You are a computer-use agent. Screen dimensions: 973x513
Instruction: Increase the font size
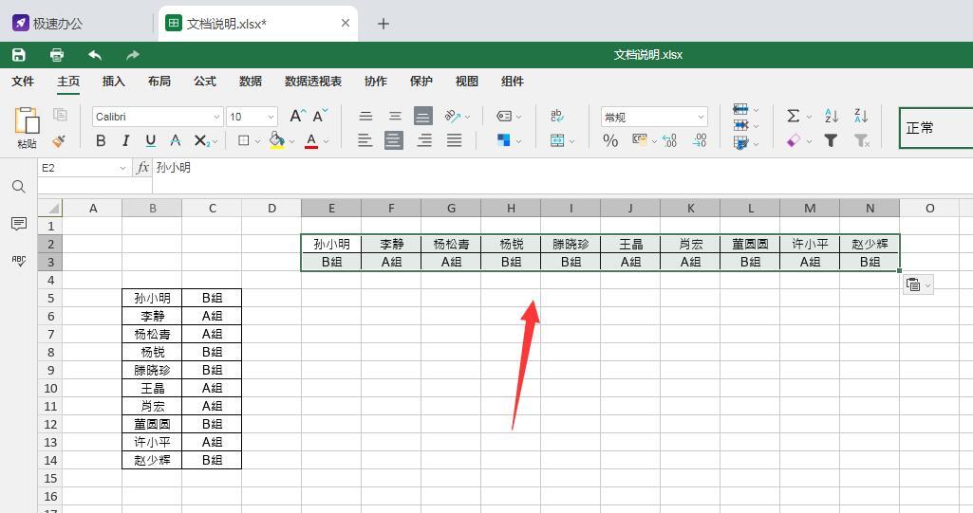(x=297, y=116)
